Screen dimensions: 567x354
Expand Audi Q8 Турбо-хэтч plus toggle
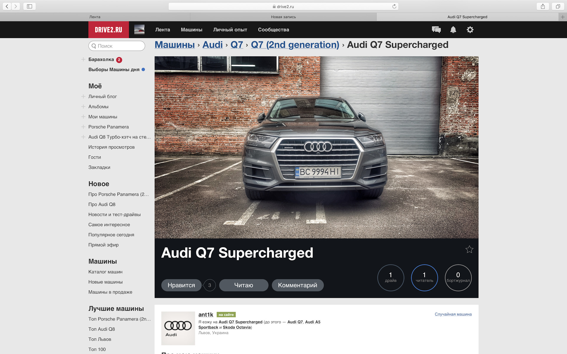(x=83, y=137)
